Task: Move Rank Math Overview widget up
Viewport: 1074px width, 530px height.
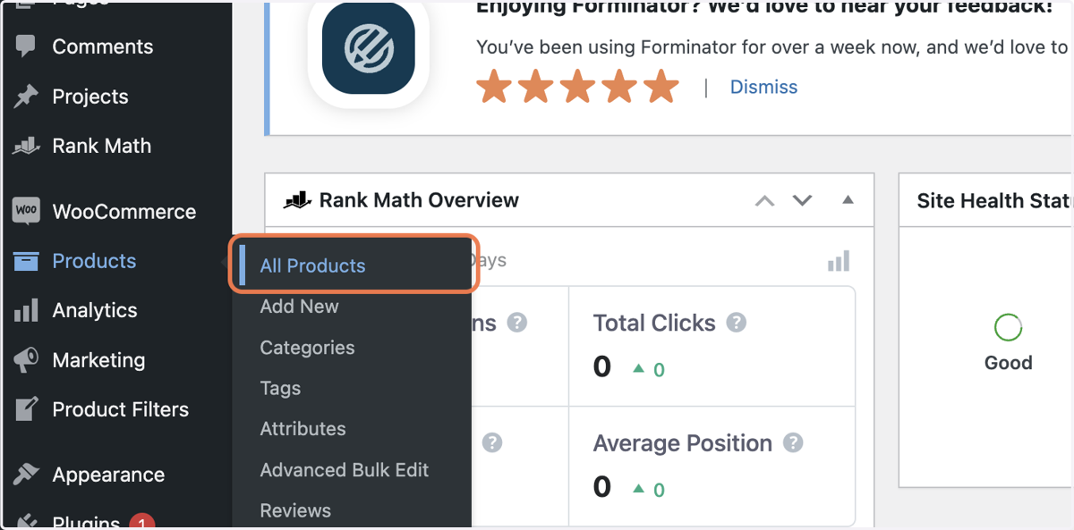Action: coord(764,200)
